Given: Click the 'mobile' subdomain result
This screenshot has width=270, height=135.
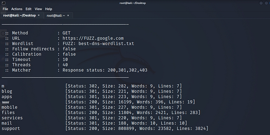Looking at the screenshot, I should point(9,107).
